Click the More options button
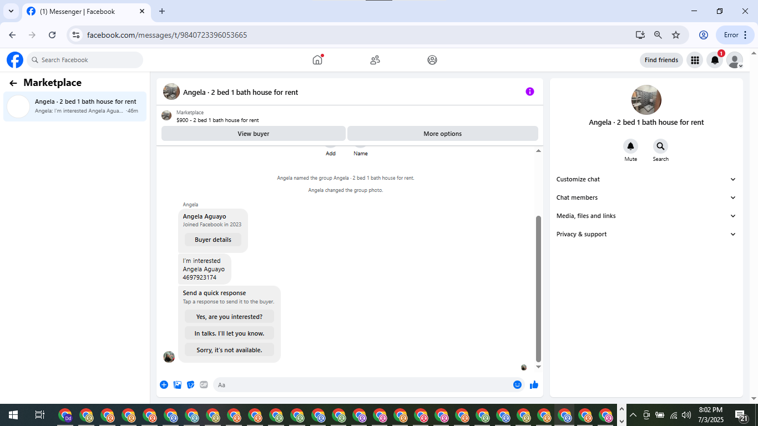Image resolution: width=758 pixels, height=426 pixels. (443, 133)
